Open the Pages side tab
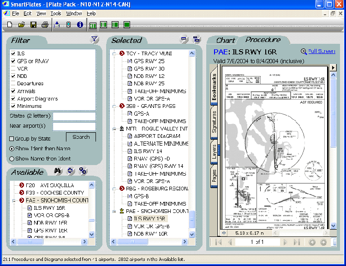 214,176
